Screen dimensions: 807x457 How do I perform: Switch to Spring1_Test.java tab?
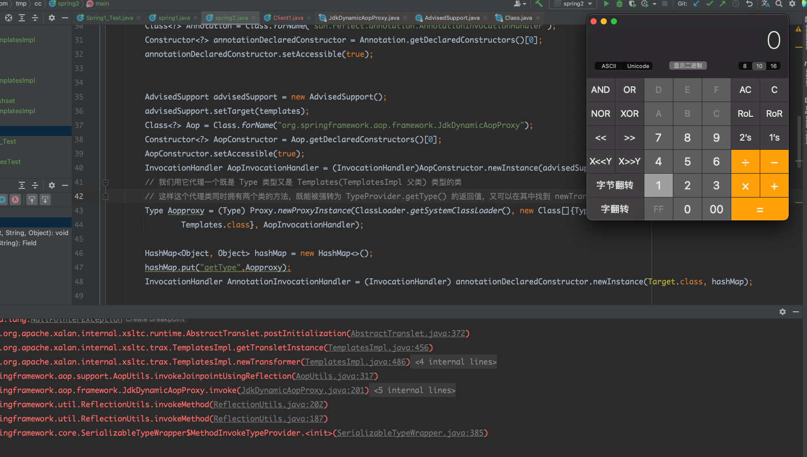click(x=109, y=18)
